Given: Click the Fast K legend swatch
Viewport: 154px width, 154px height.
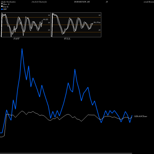Looking at the screenshot, I should click(x=2, y=6).
